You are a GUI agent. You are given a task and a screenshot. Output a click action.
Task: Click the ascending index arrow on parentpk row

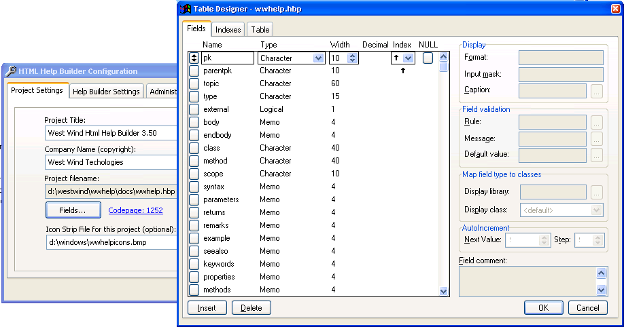coord(402,71)
